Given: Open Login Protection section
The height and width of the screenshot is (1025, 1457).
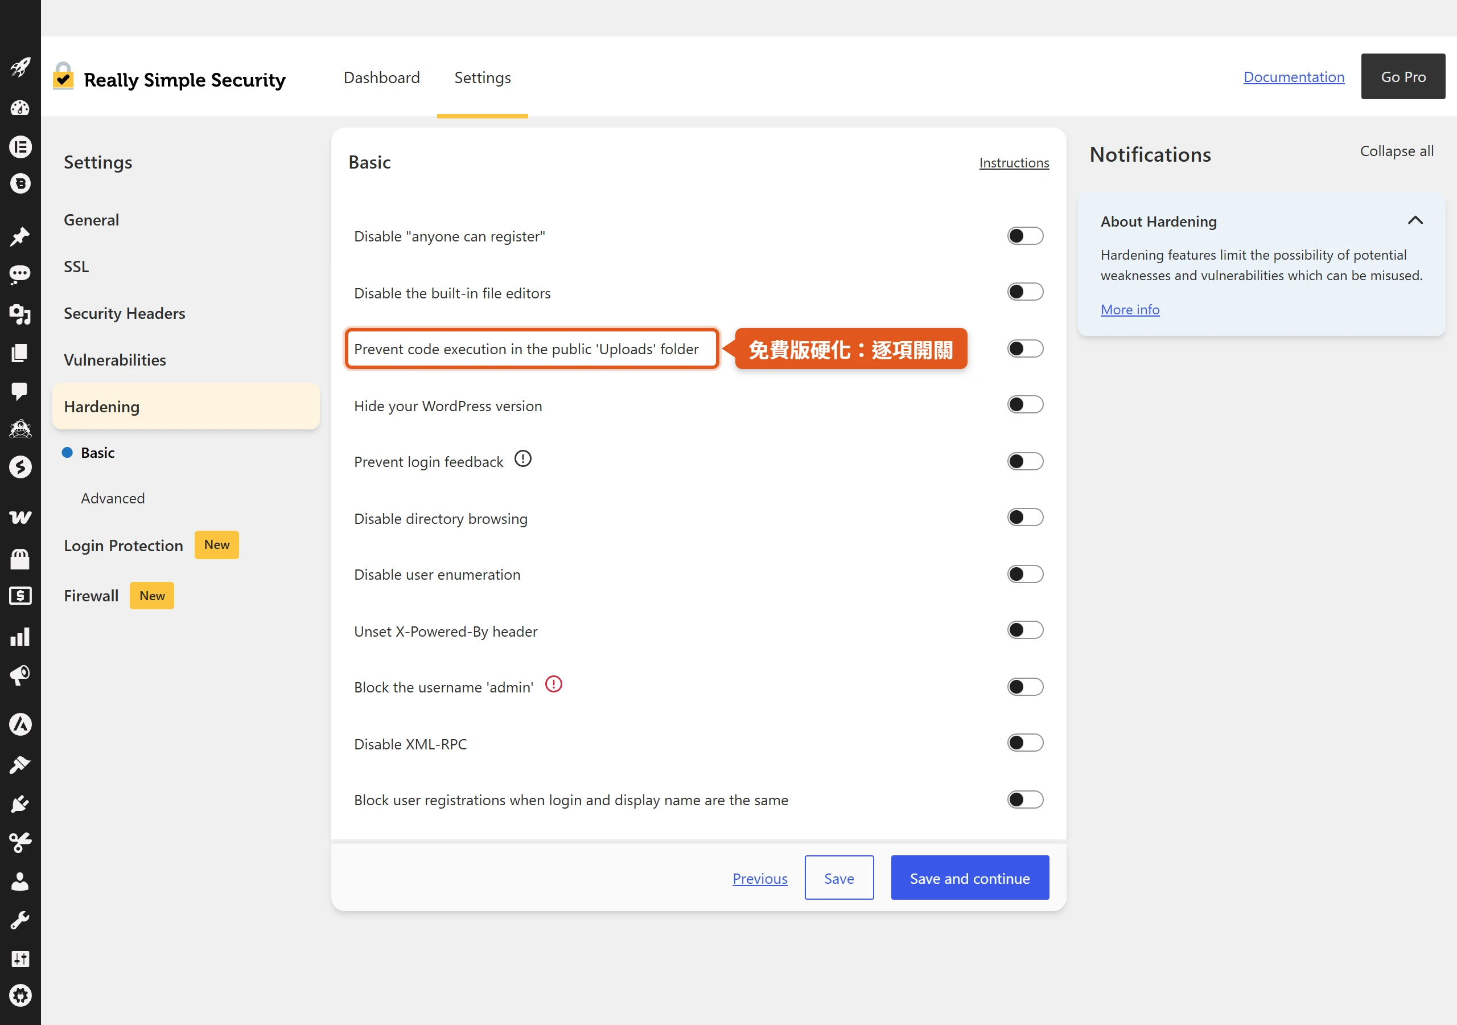Looking at the screenshot, I should (x=123, y=546).
